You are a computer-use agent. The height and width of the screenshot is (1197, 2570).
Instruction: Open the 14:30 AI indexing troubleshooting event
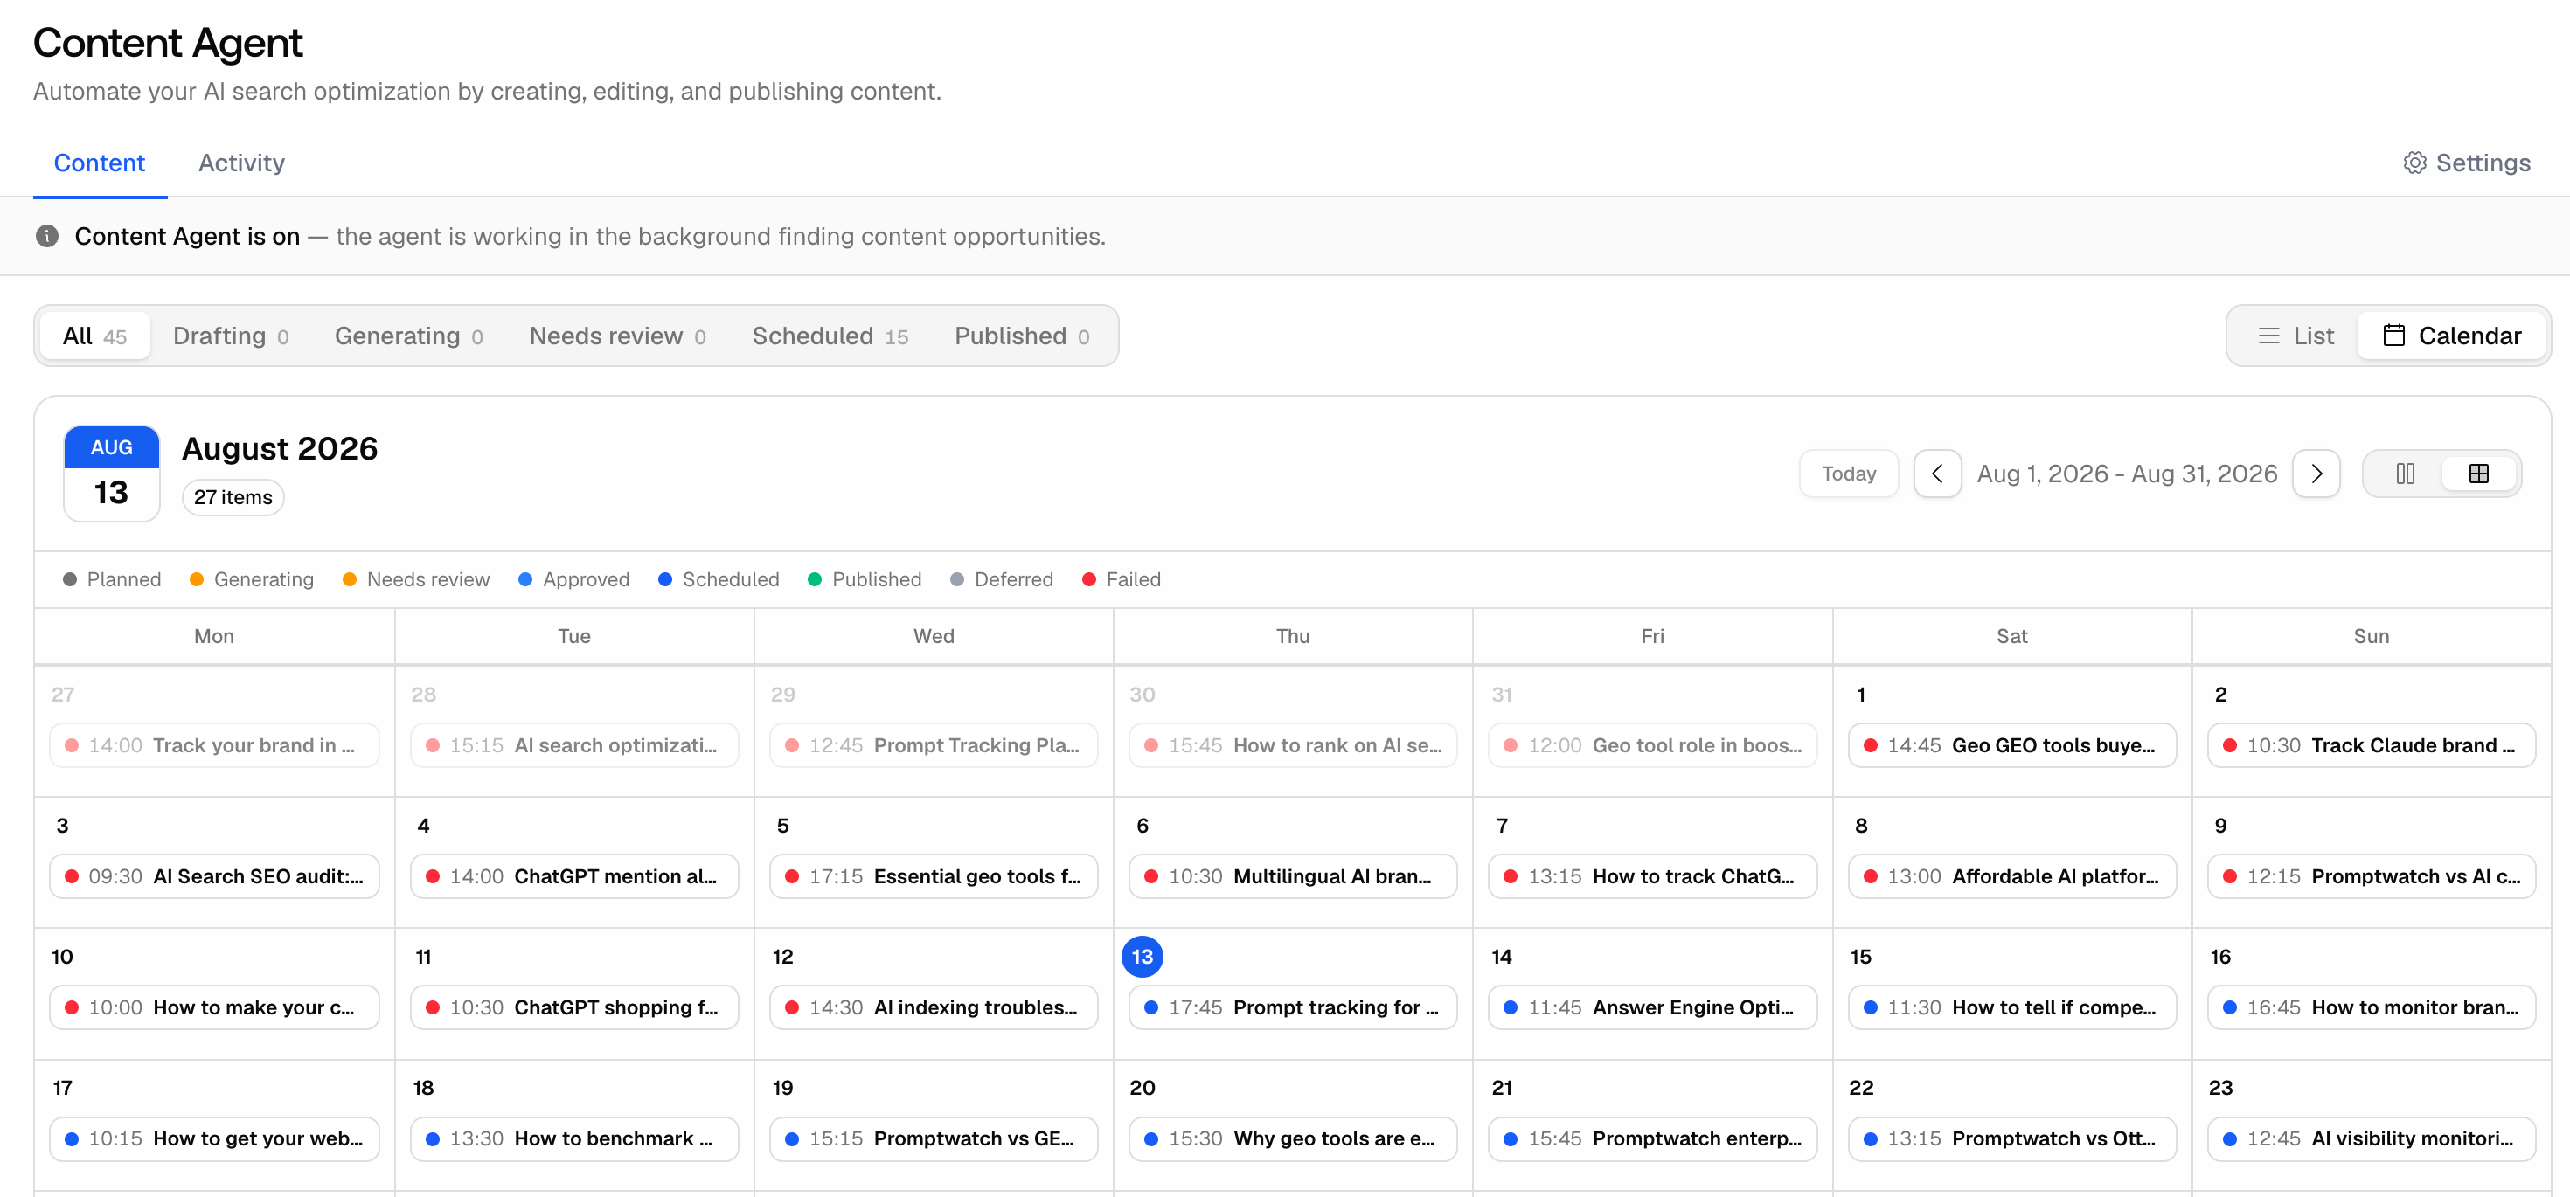(934, 1007)
